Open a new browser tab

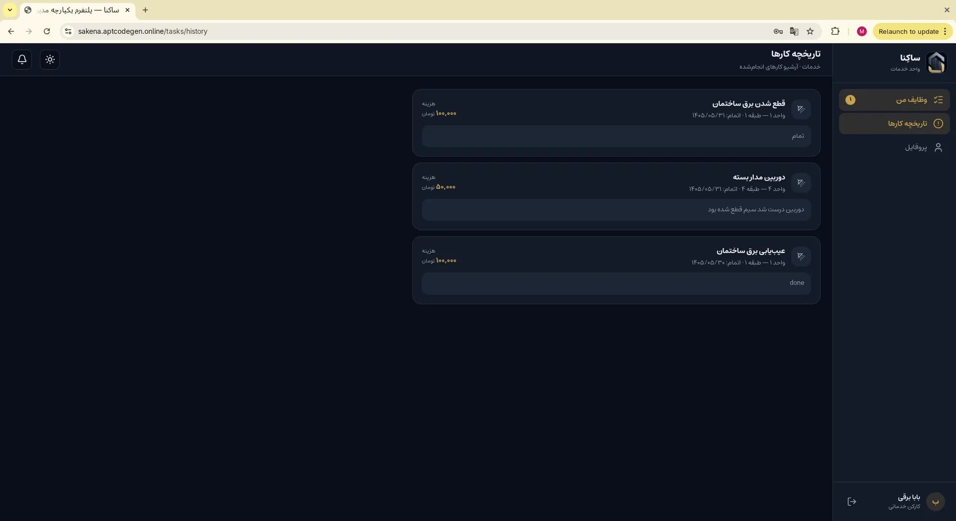pyautogui.click(x=145, y=10)
